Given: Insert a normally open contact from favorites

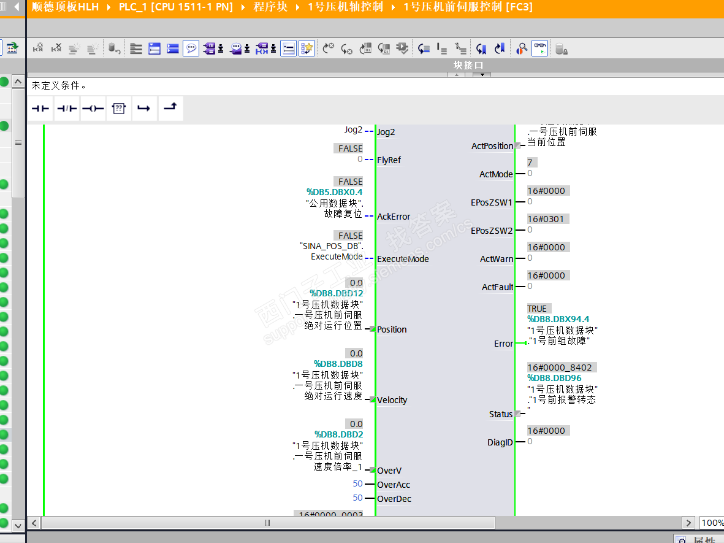Looking at the screenshot, I should pyautogui.click(x=40, y=109).
